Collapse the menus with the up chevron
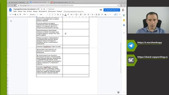169x95 pixels. click(x=120, y=15)
